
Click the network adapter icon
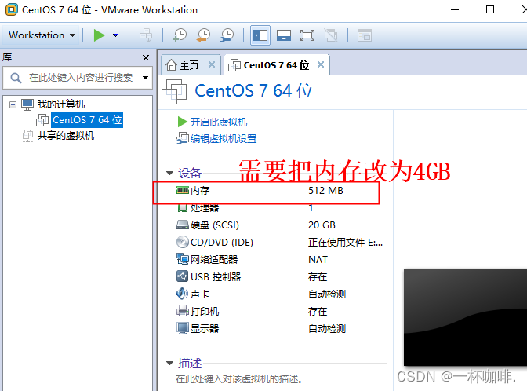[x=183, y=259]
